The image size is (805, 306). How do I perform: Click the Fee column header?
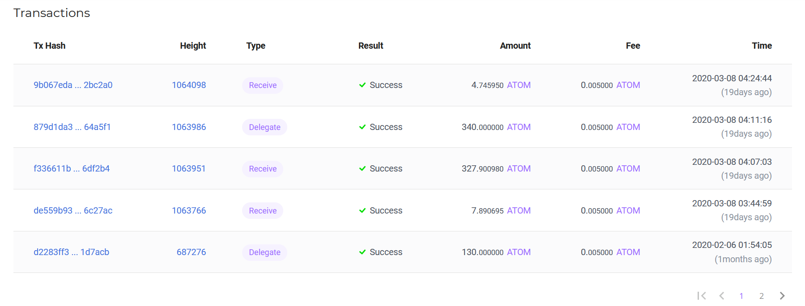click(x=633, y=46)
